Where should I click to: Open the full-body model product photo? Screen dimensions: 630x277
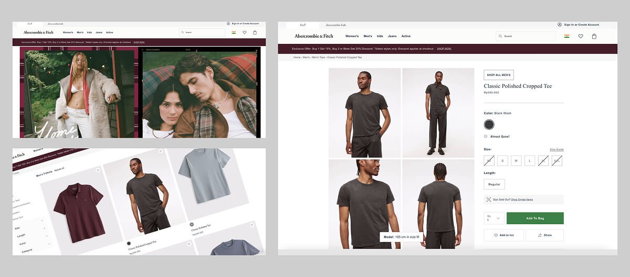tap(438, 113)
